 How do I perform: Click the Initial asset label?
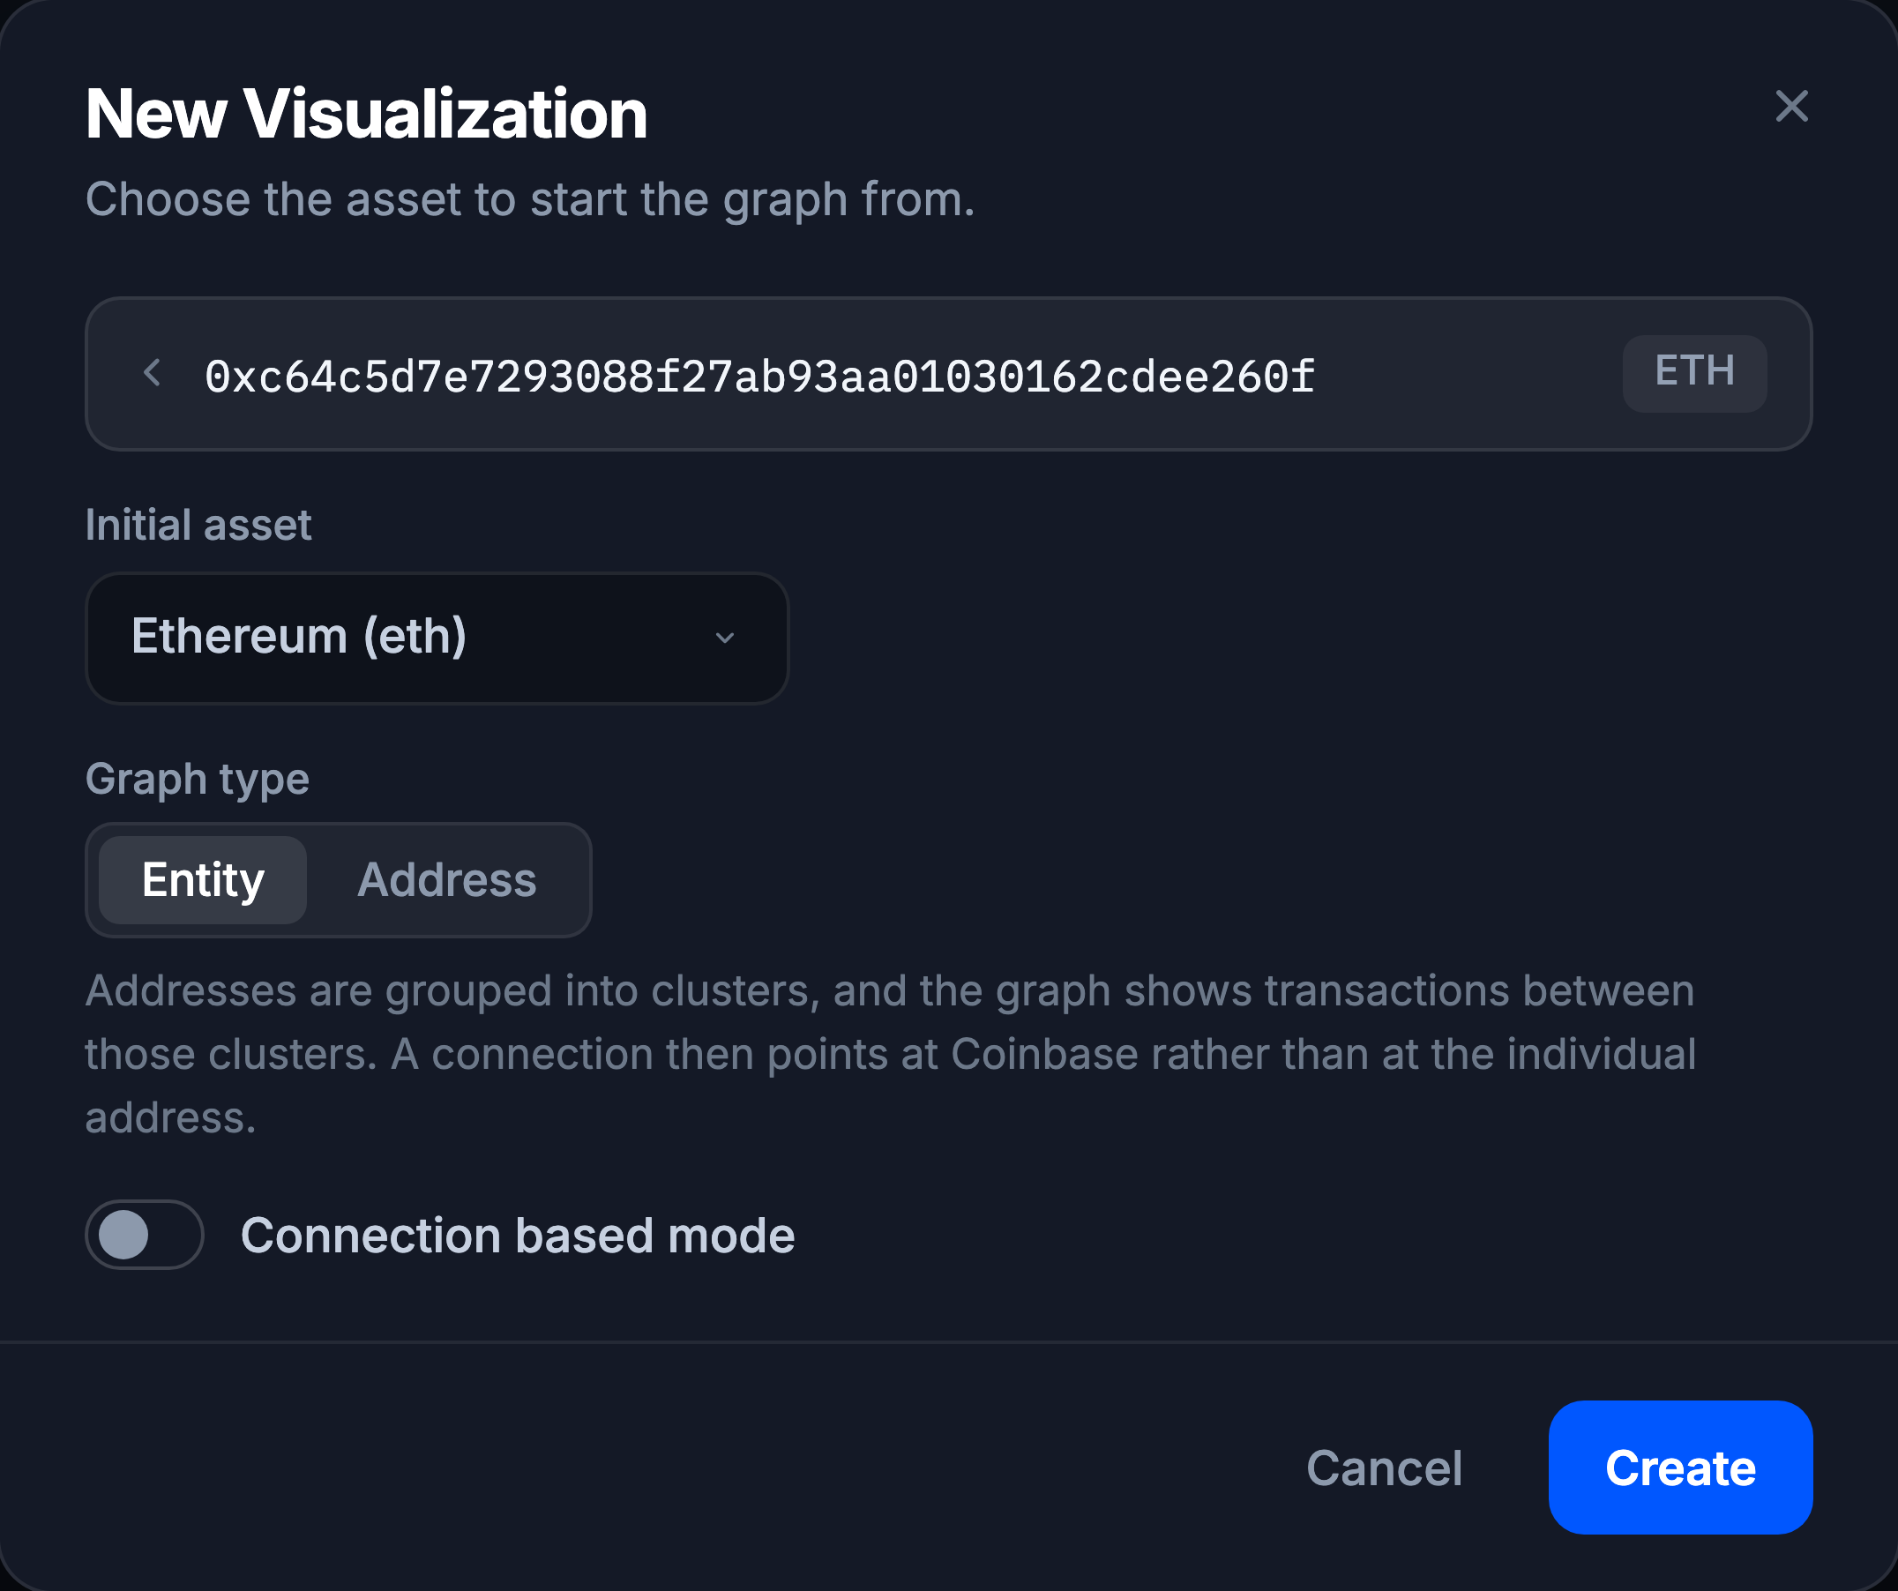(198, 524)
